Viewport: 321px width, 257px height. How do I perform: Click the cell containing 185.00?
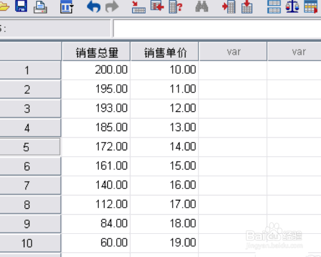coord(96,128)
